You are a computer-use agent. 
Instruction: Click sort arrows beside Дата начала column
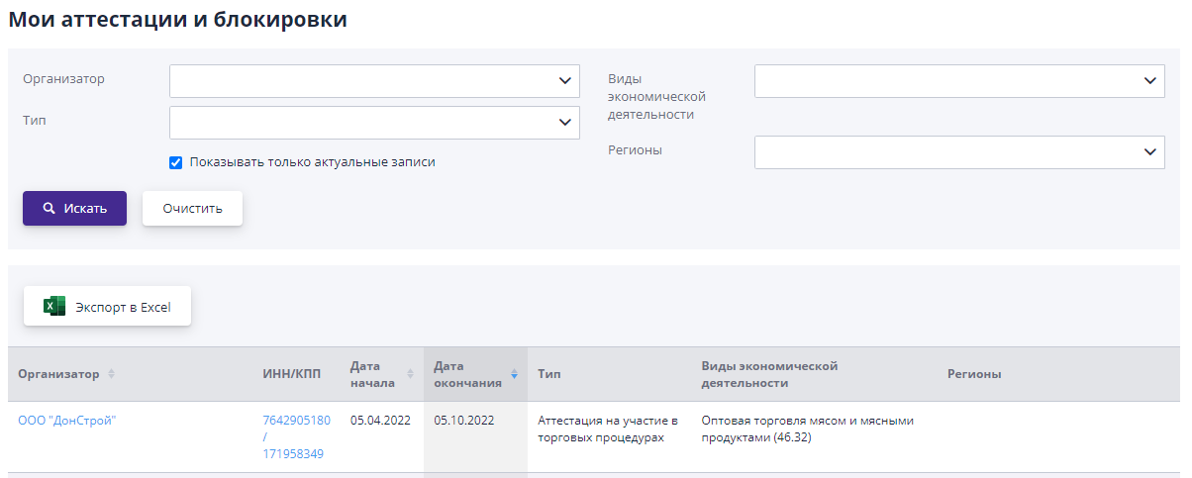(x=410, y=374)
